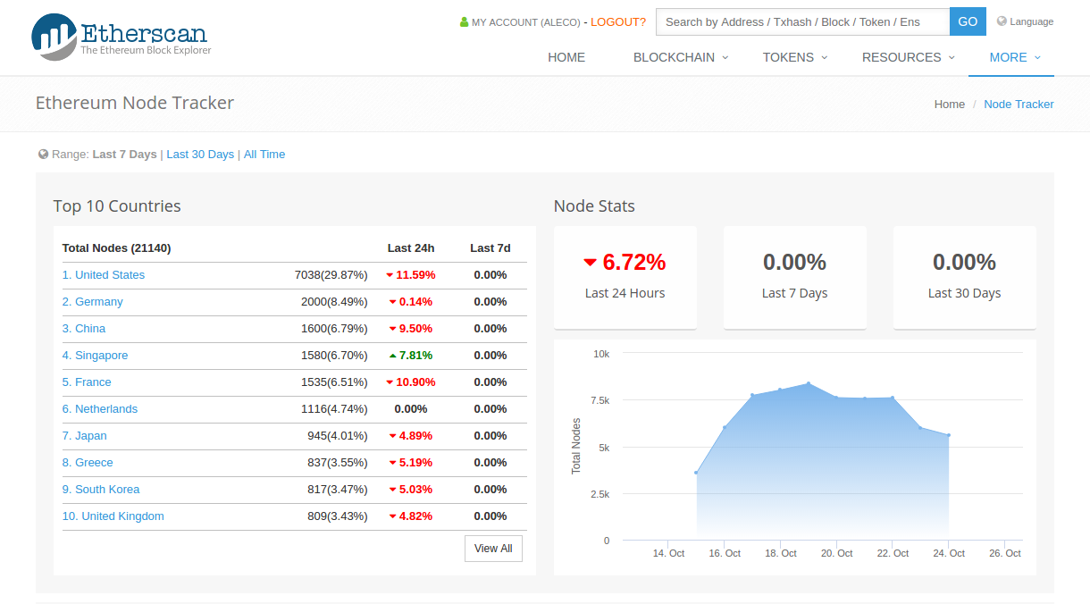Open the Singapore country link

pos(96,356)
